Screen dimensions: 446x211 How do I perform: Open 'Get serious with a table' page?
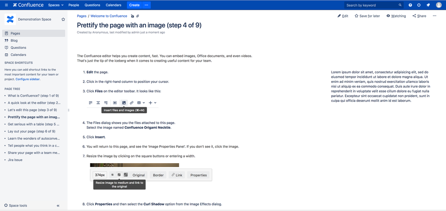34,124
